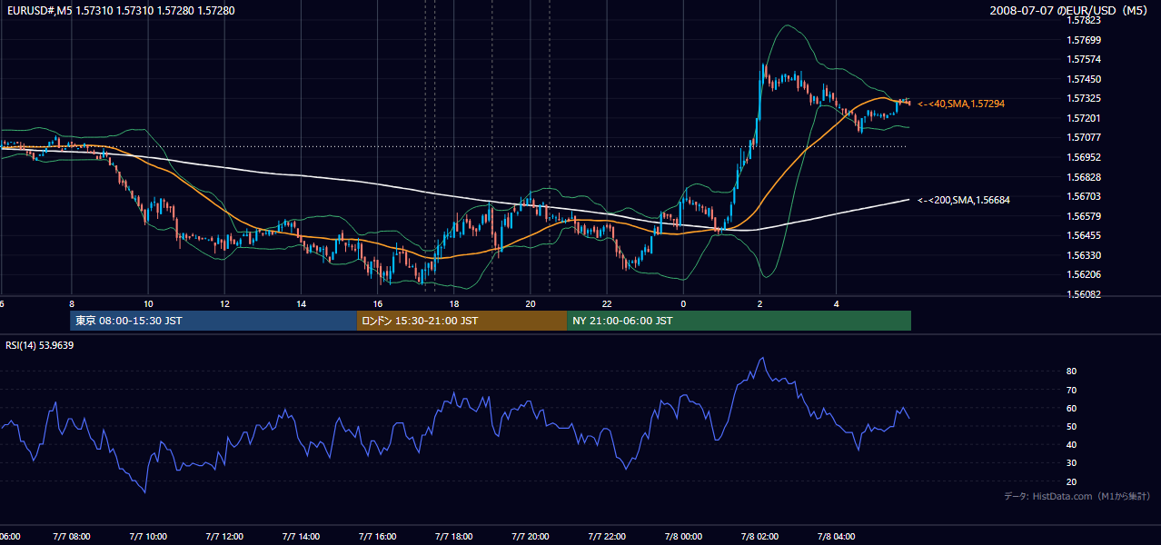This screenshot has width=1161, height=545.
Task: Click hour tick '16' under price chart
Action: pyautogui.click(x=377, y=303)
